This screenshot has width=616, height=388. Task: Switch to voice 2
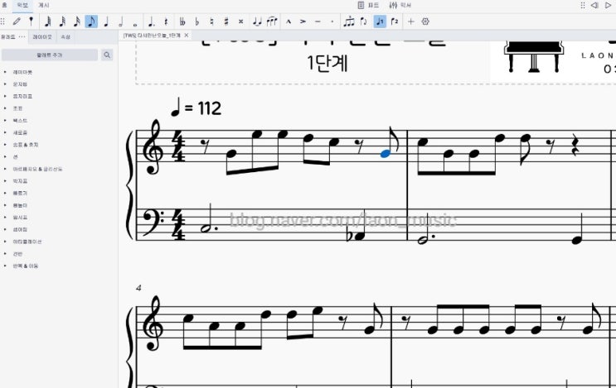395,22
